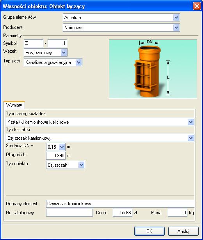203x240 pixels.
Task: Expand the Typ sieci dropdown arrow
Action: (x=78, y=62)
